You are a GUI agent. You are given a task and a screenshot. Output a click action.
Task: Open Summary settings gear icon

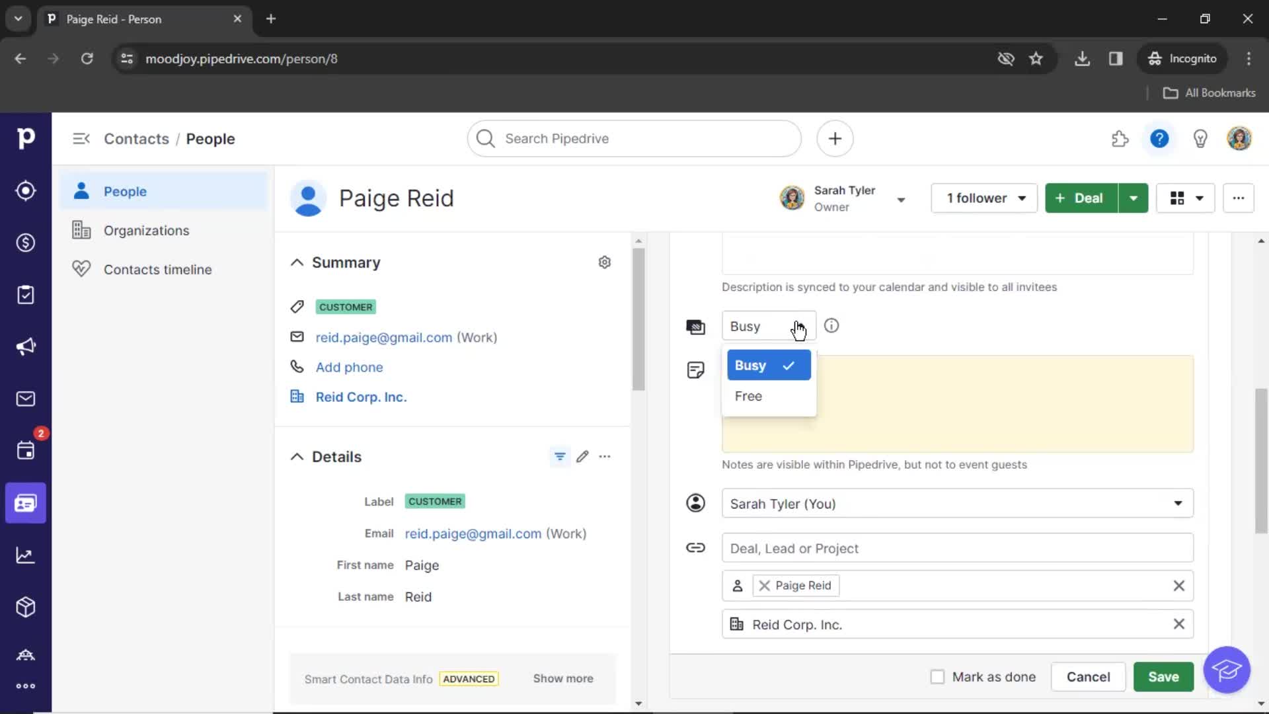click(604, 262)
